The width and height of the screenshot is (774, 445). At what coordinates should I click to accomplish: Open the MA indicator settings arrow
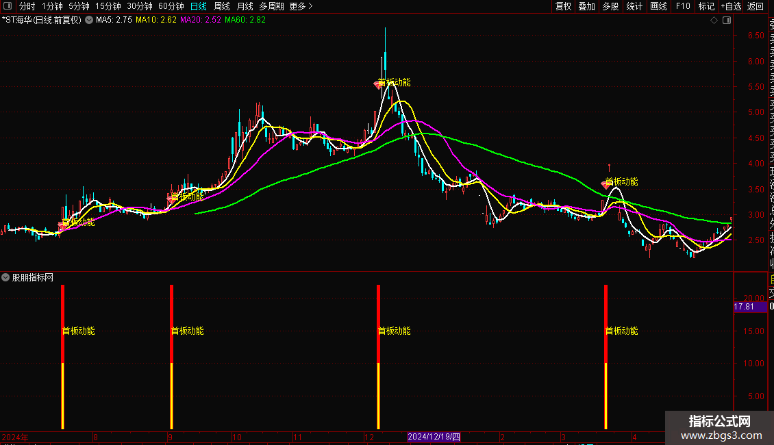pyautogui.click(x=89, y=21)
